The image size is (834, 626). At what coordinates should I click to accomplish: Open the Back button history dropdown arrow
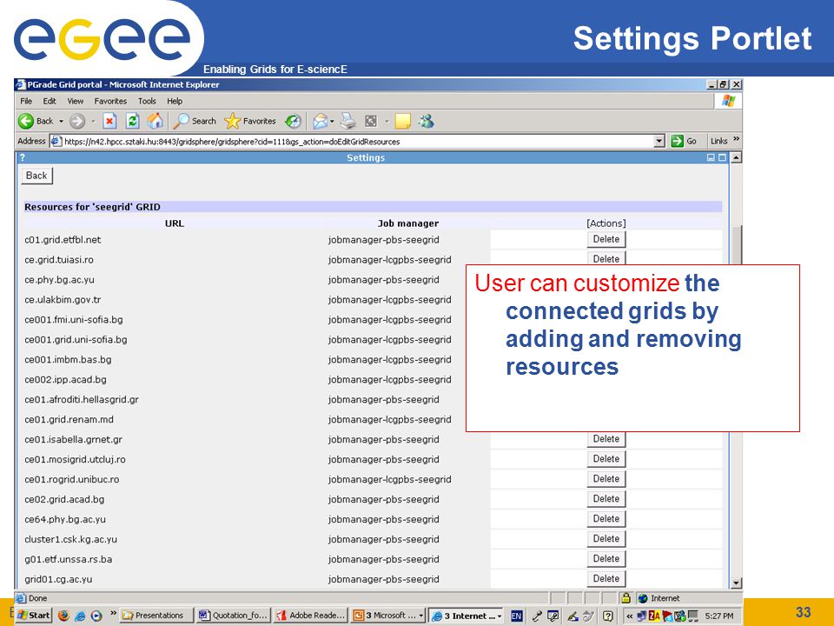pos(61,122)
